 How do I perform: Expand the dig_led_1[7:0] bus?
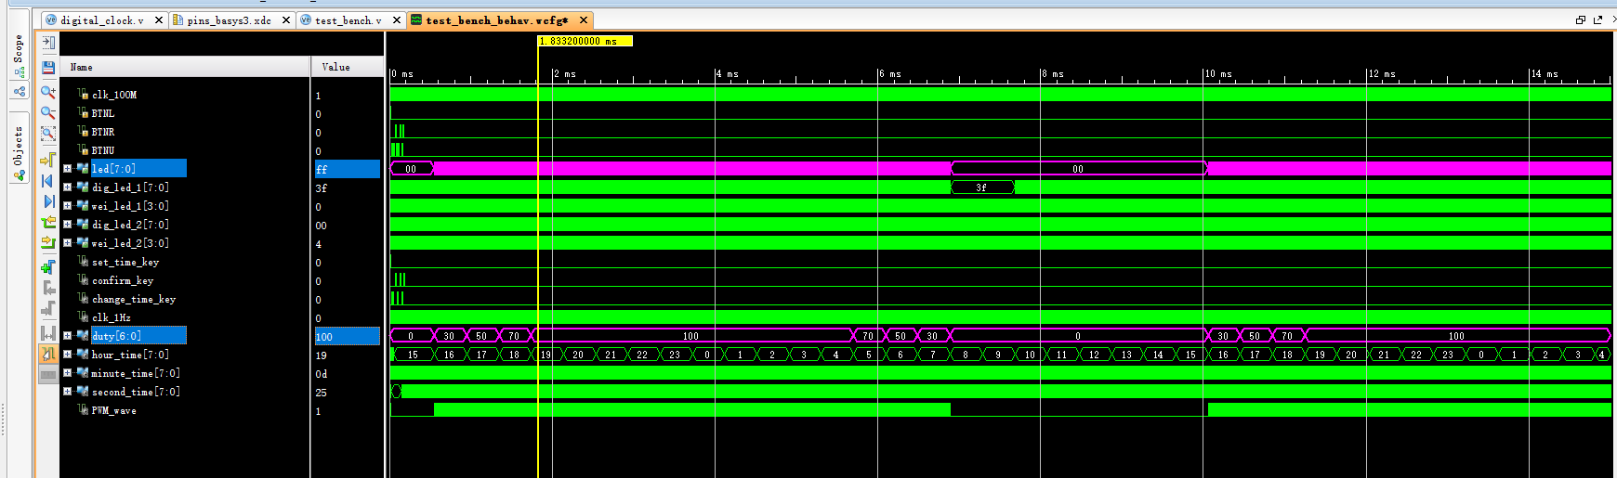(67, 187)
